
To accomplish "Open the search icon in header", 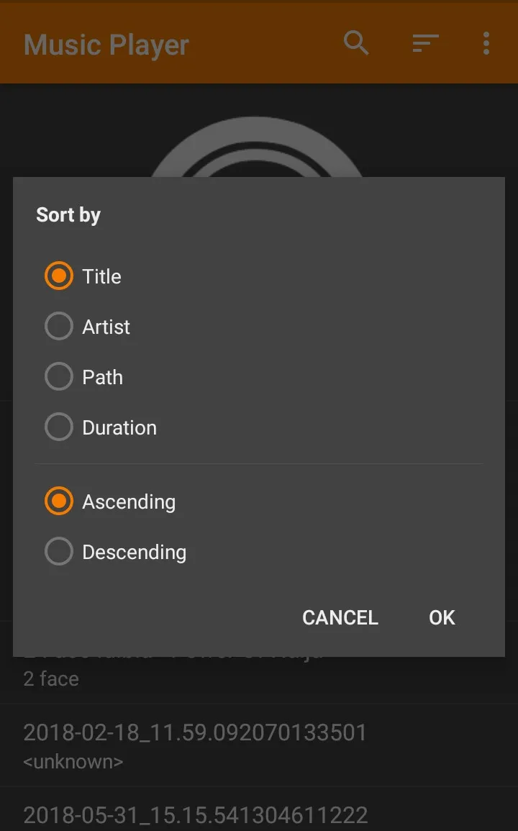I will tap(355, 43).
